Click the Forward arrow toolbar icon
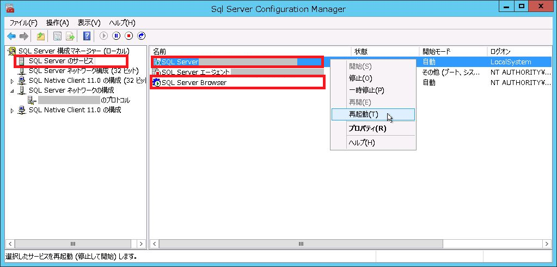Image resolution: width=557 pixels, height=267 pixels. pyautogui.click(x=23, y=36)
